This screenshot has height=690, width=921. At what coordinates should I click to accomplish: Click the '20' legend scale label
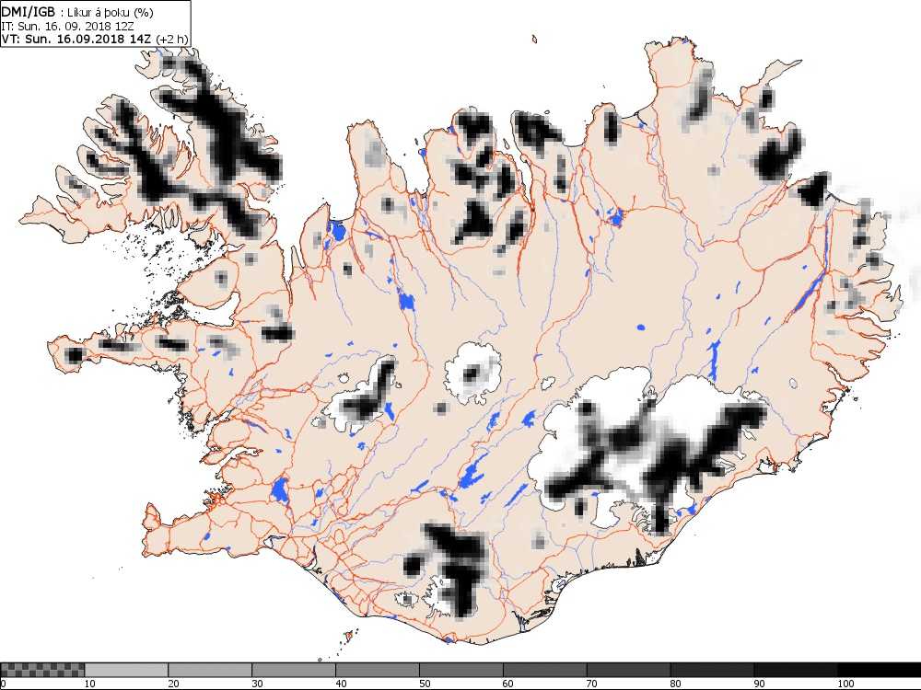click(x=174, y=684)
